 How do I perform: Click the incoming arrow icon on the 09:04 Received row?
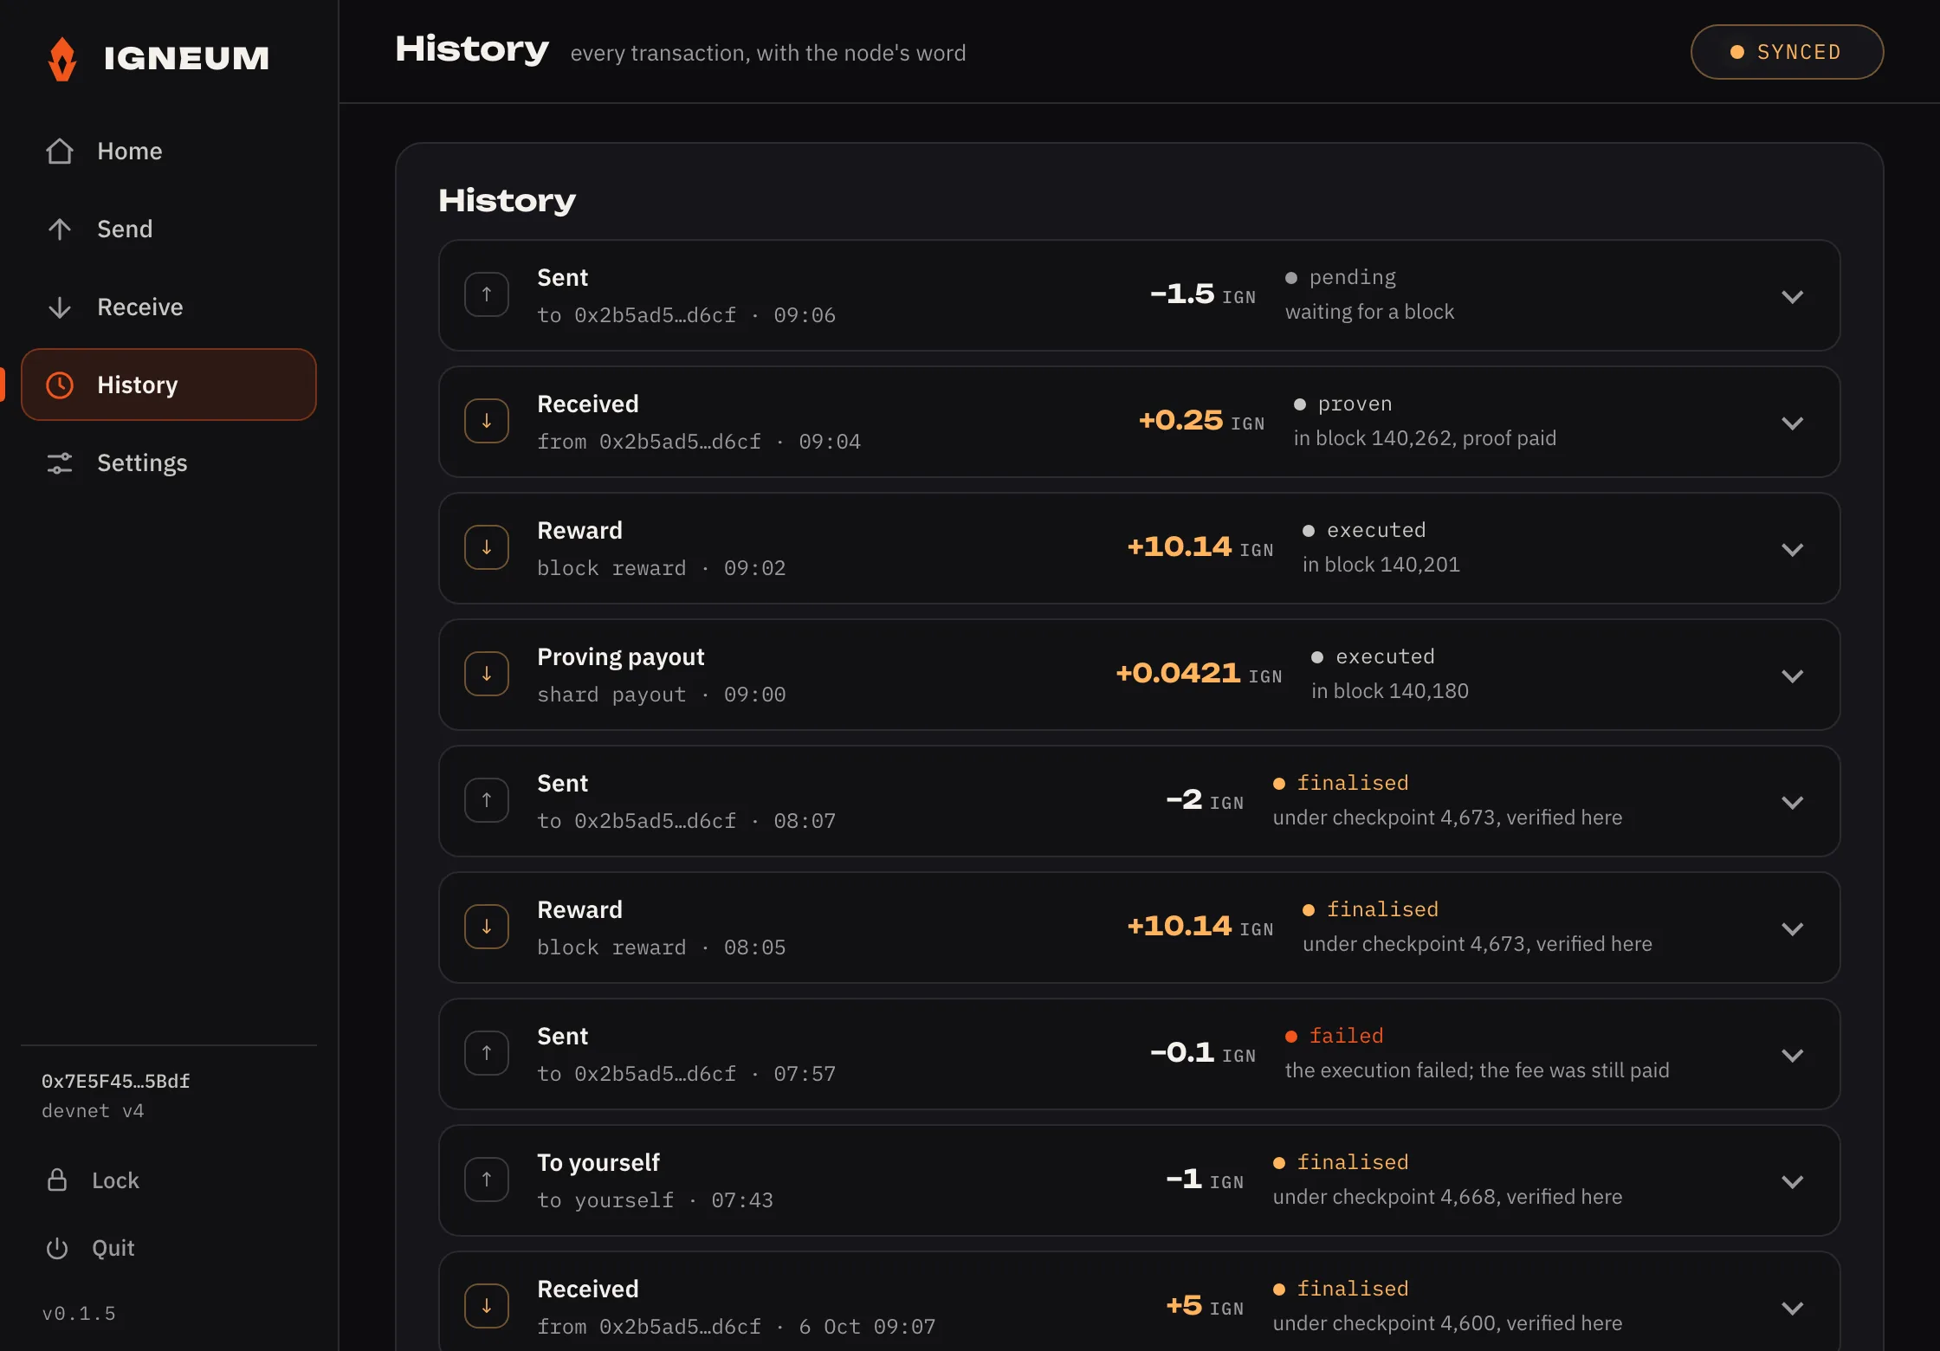pyautogui.click(x=487, y=421)
